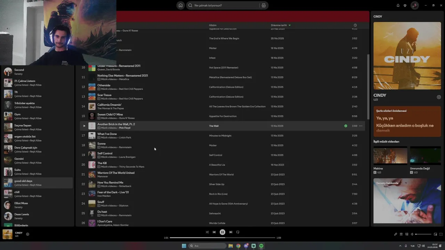
Task: Open Pink Floyd artist link
Action: coord(125,128)
